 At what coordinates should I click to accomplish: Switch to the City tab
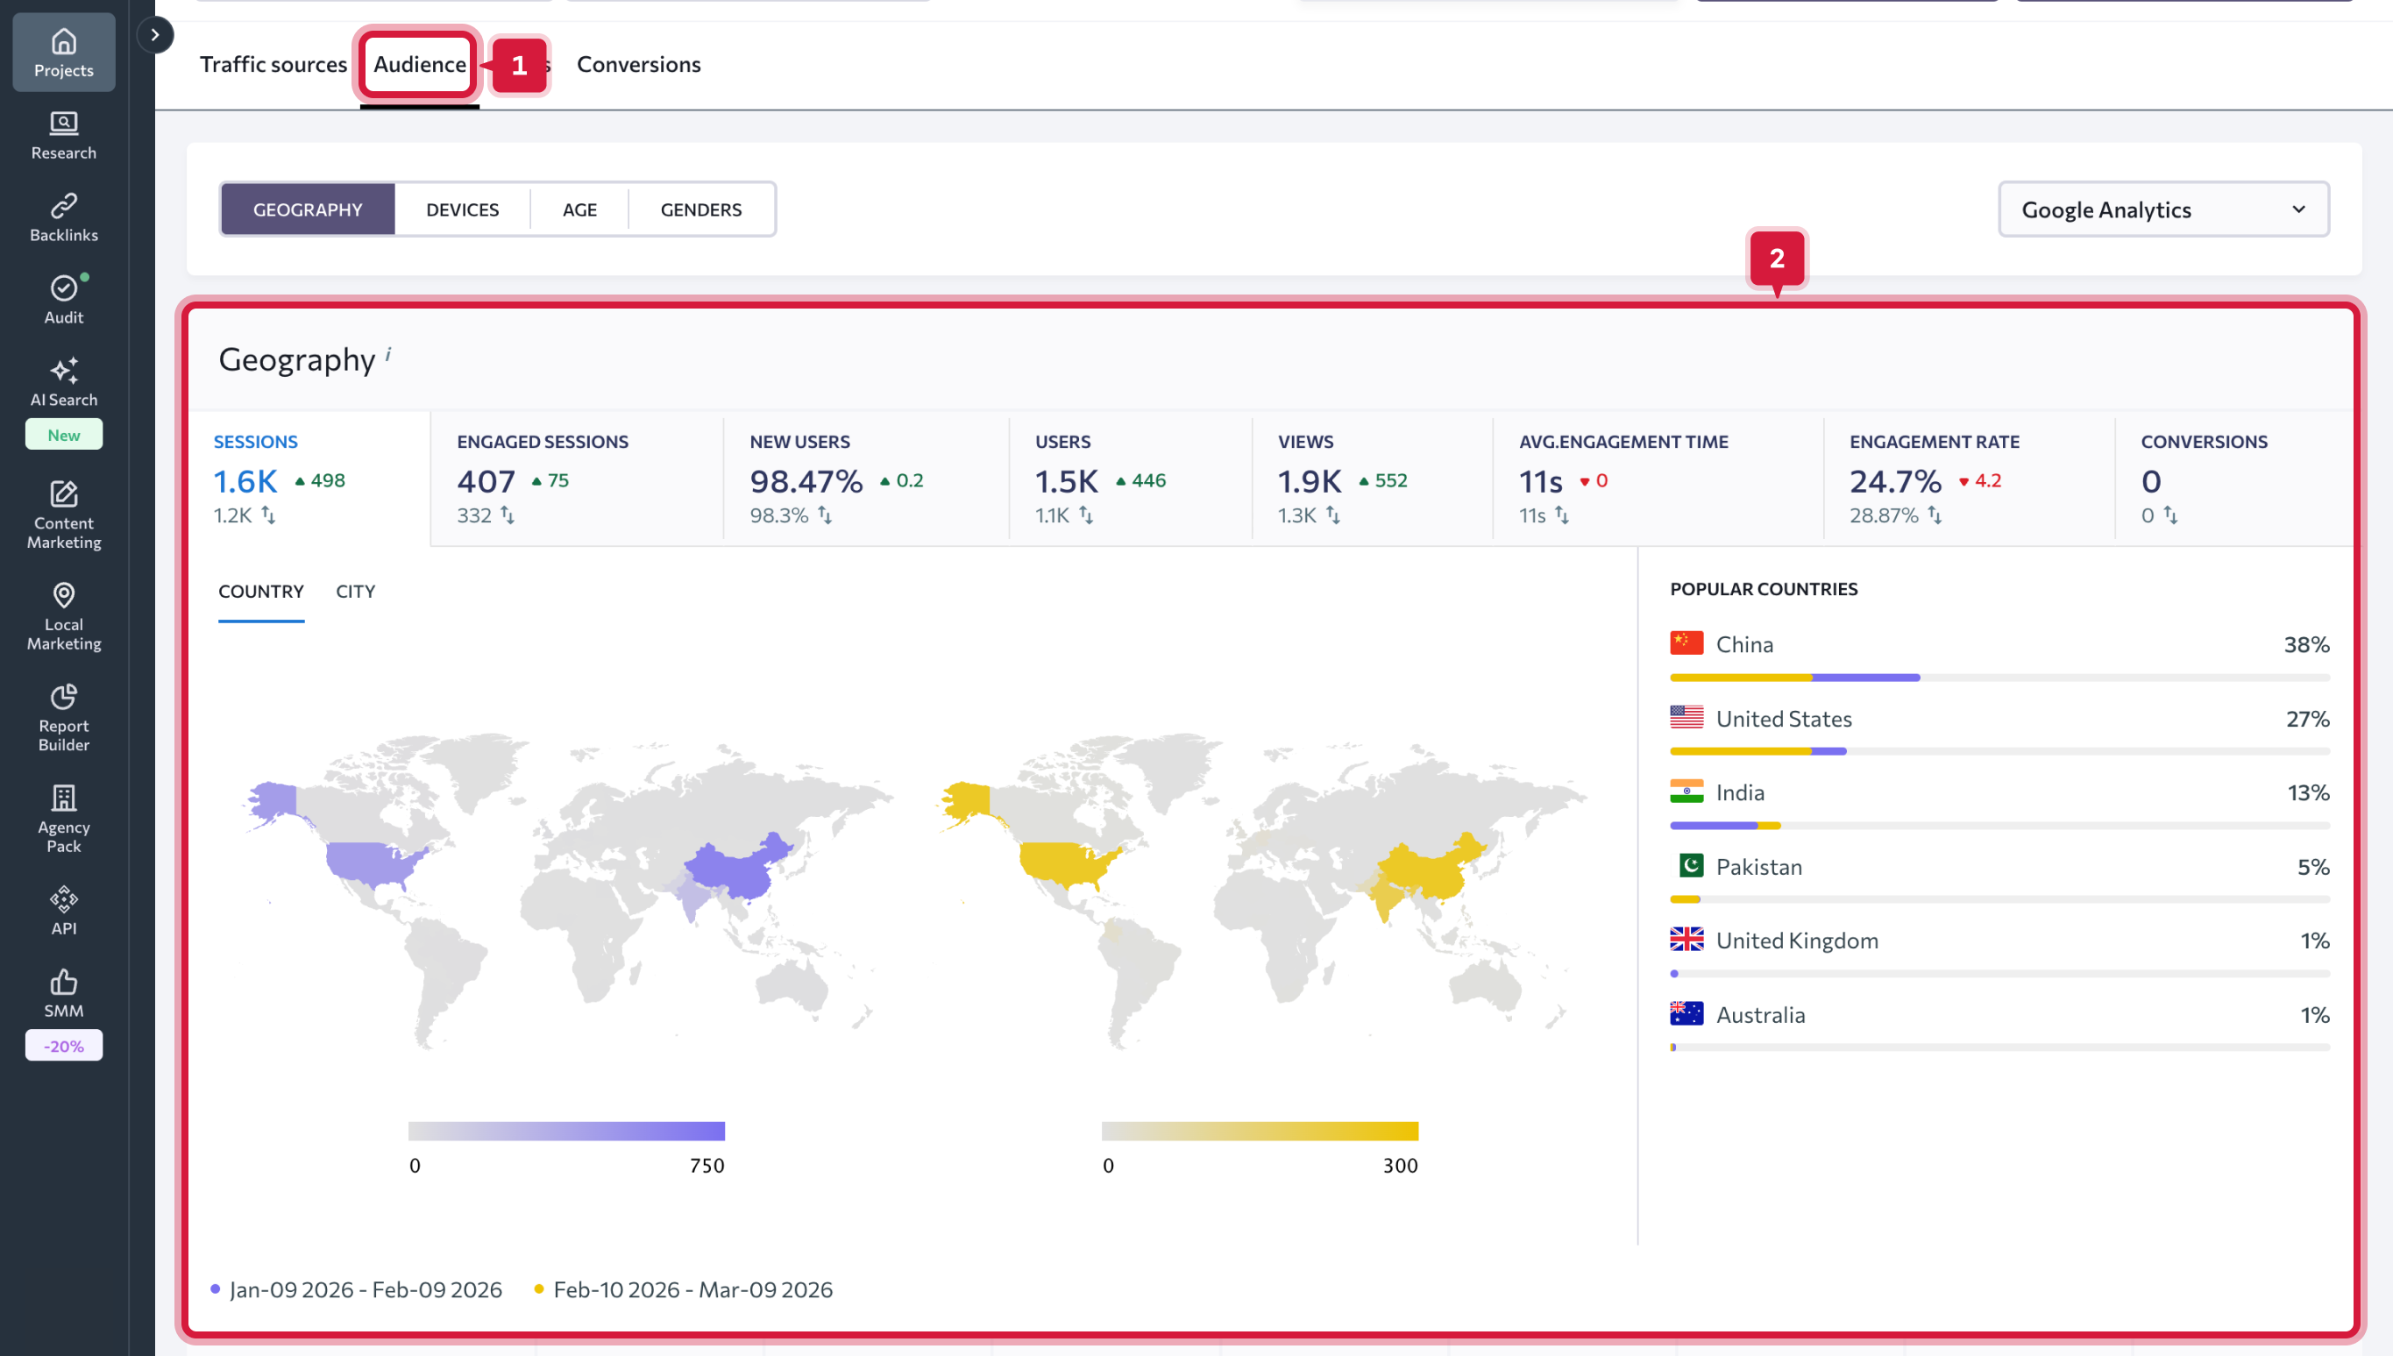355,592
